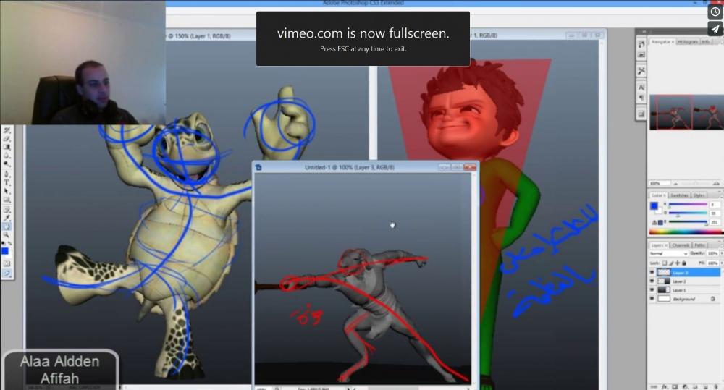This screenshot has width=724, height=390.
Task: Select the History Brush tool in toolbar
Action: pyautogui.click(x=7, y=131)
